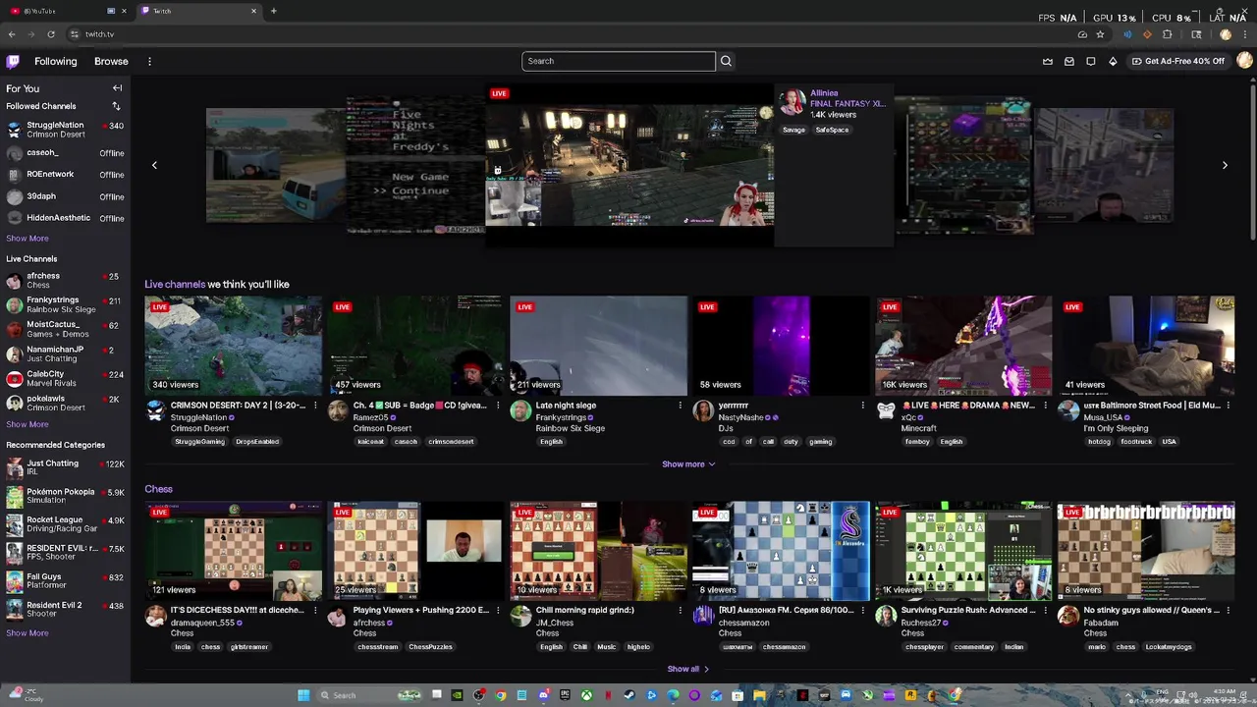1257x707 pixels.
Task: Click the Musa_USA channel avatar
Action: pos(1068,411)
